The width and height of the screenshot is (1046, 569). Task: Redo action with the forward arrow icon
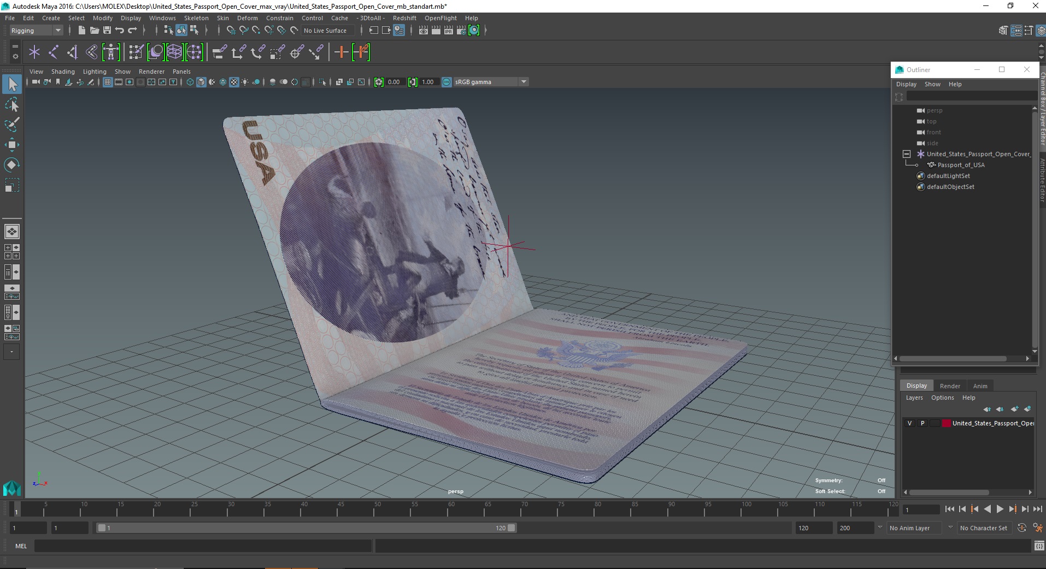point(133,31)
